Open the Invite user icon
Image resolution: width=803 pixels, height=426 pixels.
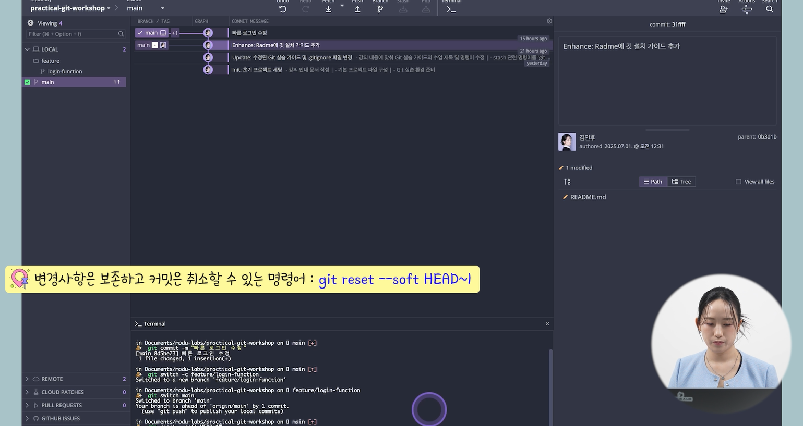pos(724,9)
